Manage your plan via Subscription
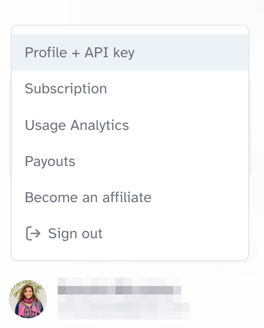This screenshot has width=264, height=328. [x=130, y=89]
